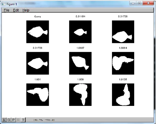The image size is (156, 124).
Task: Click the 1.901 score label
Action: tap(37, 79)
